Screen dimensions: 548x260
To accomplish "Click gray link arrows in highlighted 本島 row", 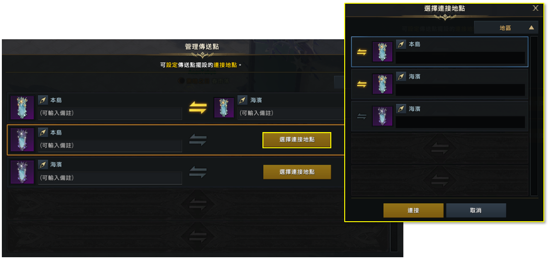I will (x=198, y=140).
